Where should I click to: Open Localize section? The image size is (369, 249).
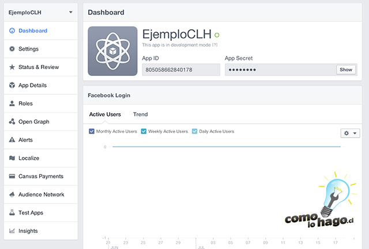click(x=41, y=158)
